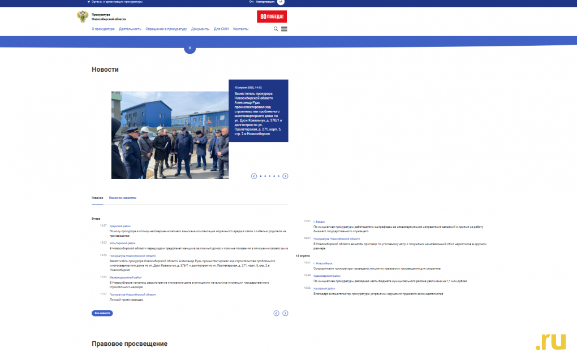The height and width of the screenshot is (356, 577).
Task: Click the accessibility font-size icon at top
Action: point(281,2)
